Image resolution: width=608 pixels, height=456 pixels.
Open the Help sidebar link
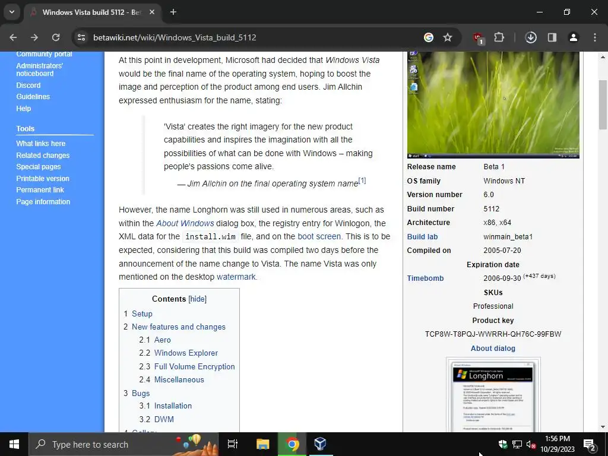point(24,109)
